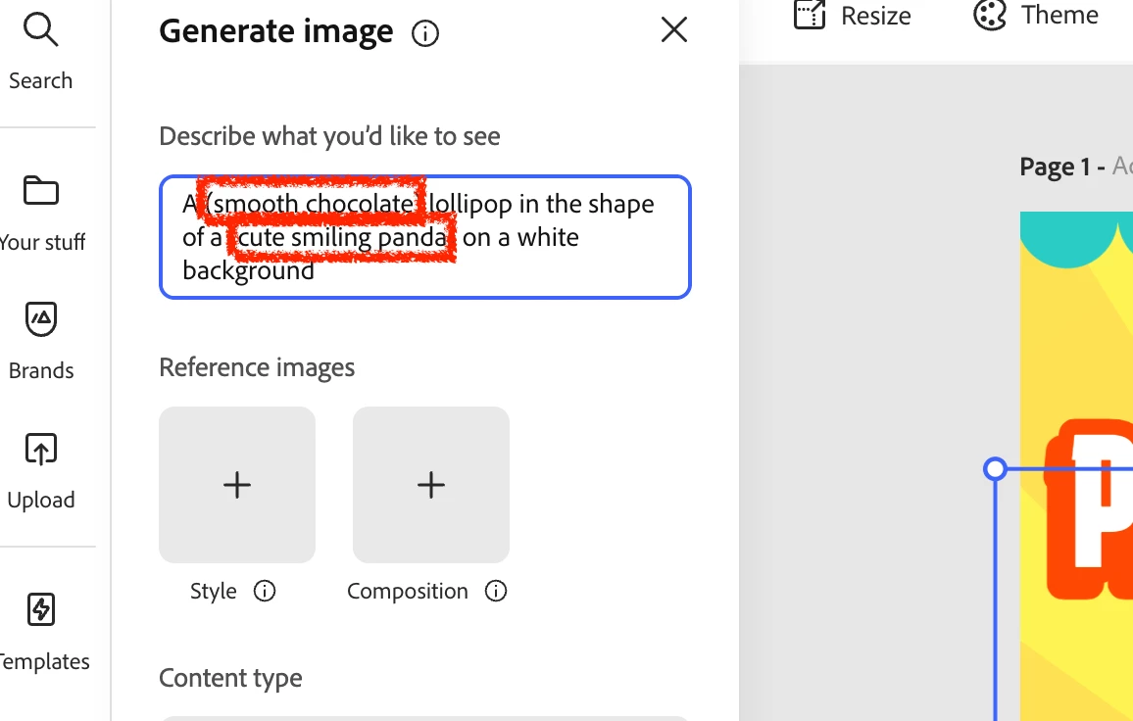Viewport: 1133px width, 721px height.
Task: Select the highlighted 'smooth chocolate' prompt phrase
Action: pyautogui.click(x=312, y=204)
